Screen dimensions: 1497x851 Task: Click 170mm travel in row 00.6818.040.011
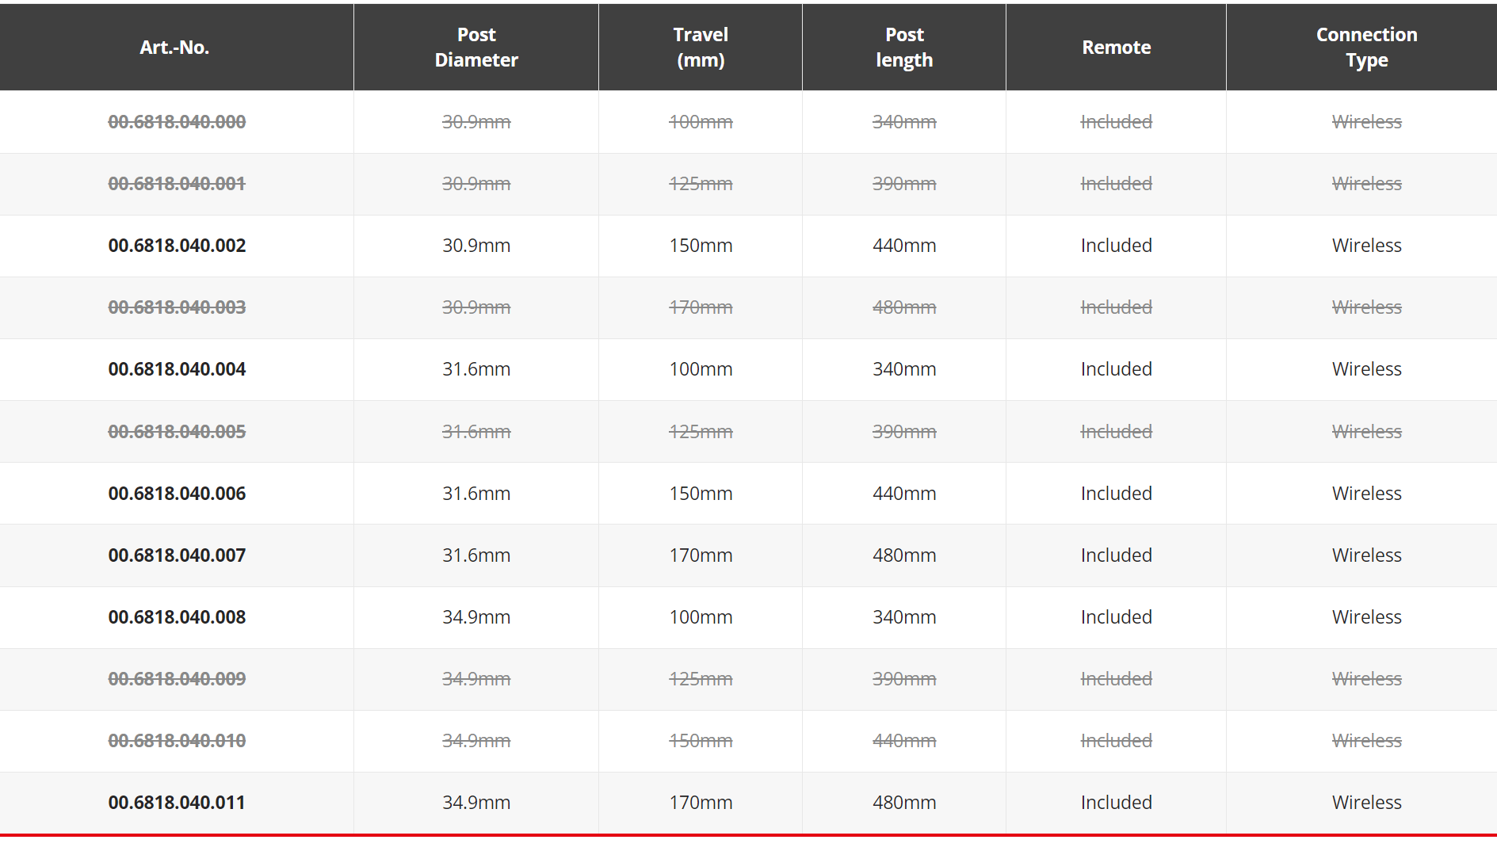701,803
